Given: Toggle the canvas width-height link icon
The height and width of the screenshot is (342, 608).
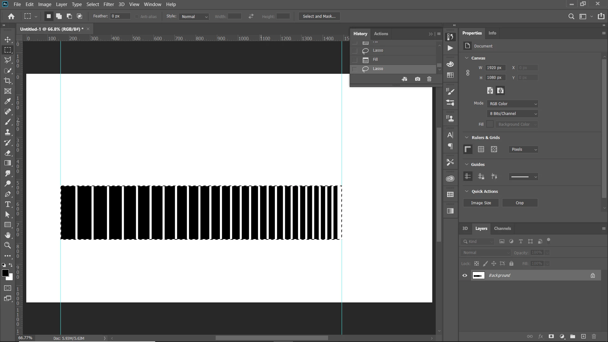Looking at the screenshot, I should [x=468, y=73].
